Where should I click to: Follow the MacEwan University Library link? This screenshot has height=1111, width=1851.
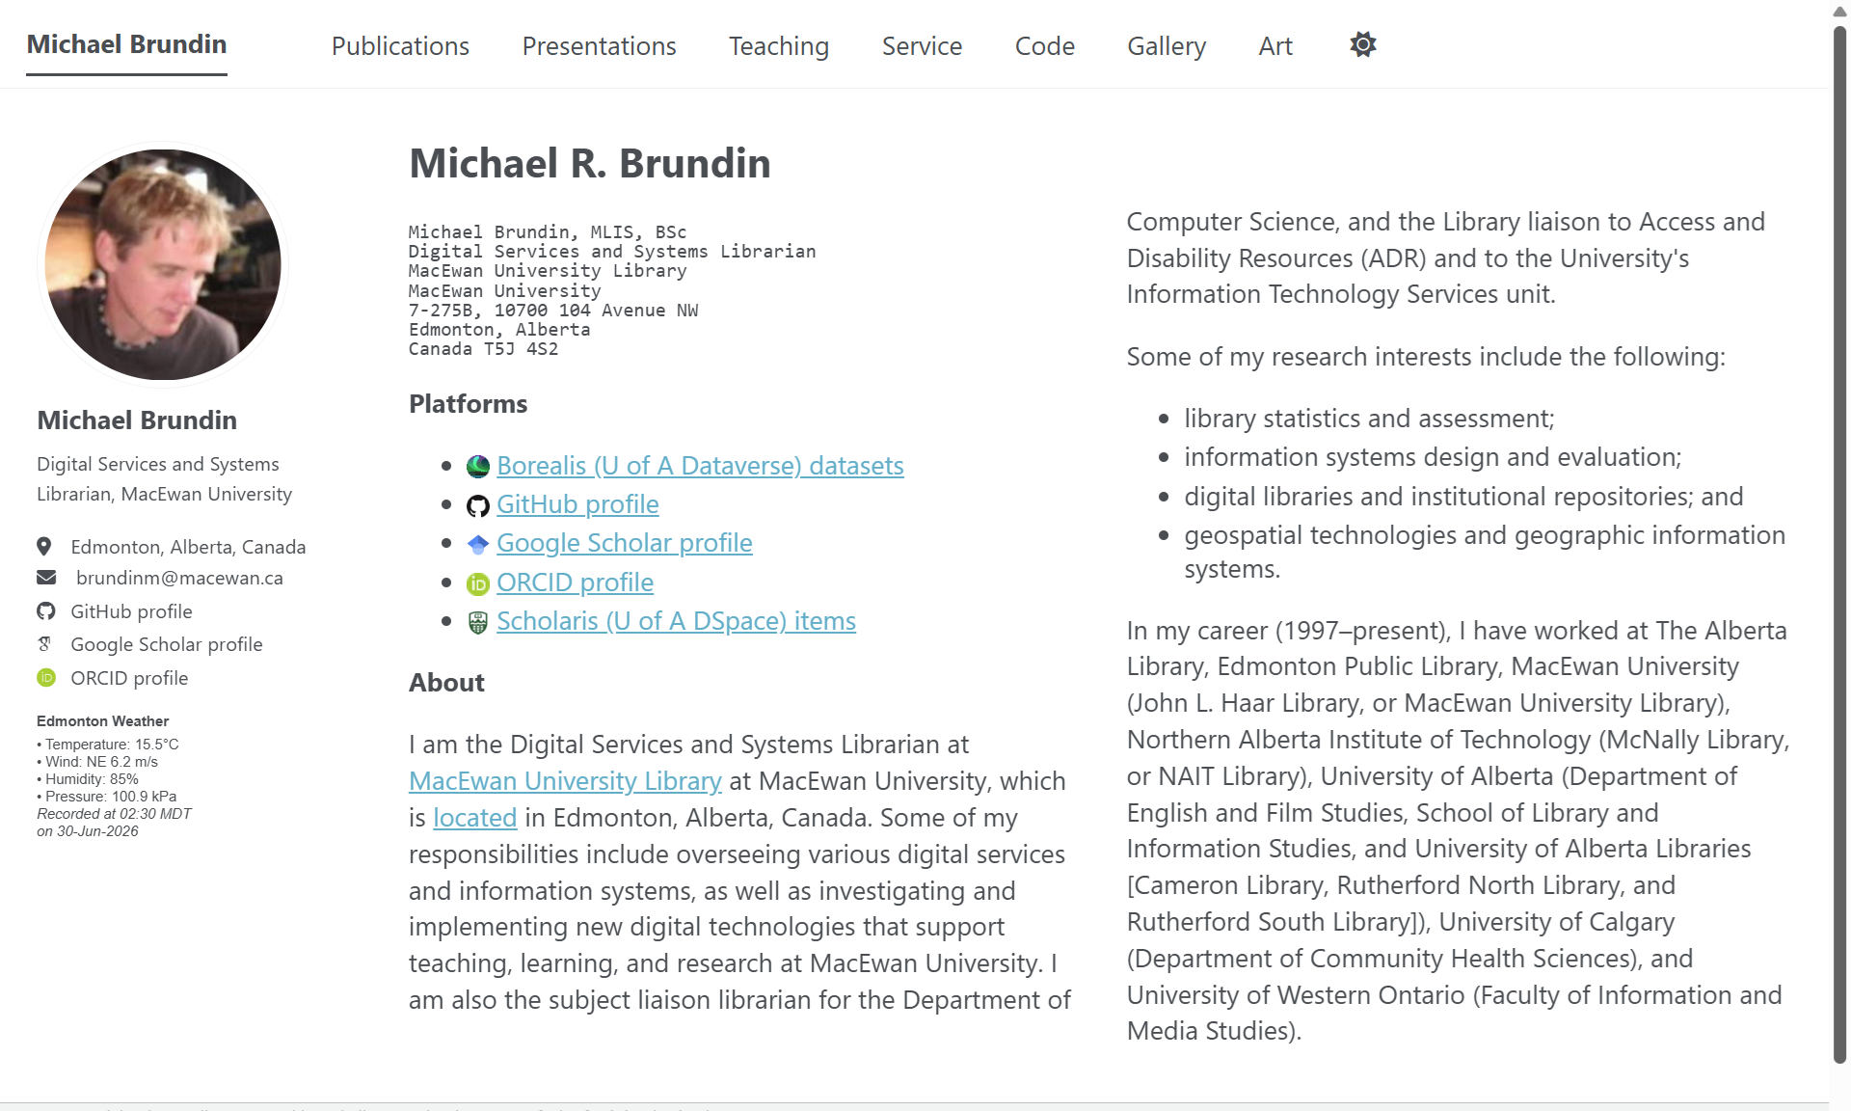coord(565,781)
